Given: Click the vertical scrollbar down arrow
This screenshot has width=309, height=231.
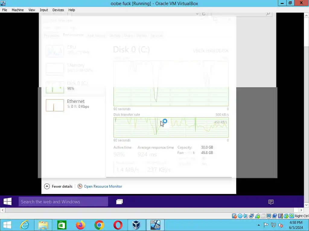Looking at the screenshot, I should click(307, 205).
